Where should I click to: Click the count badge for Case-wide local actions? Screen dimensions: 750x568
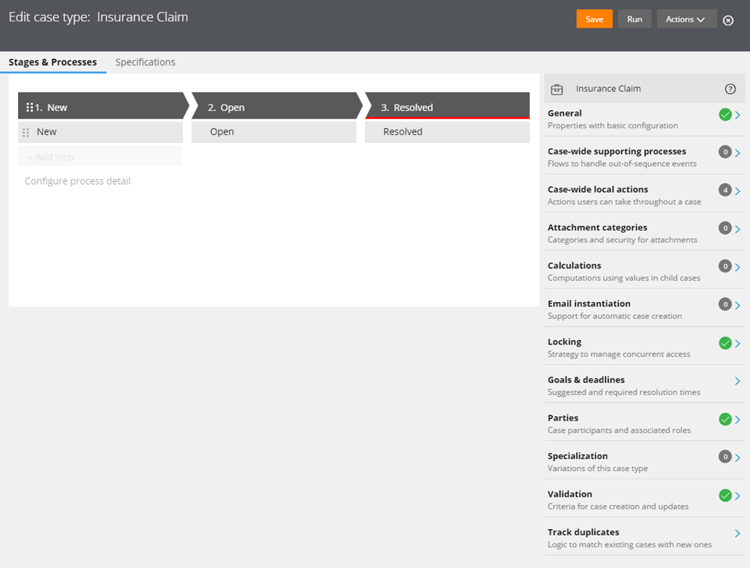coord(725,190)
